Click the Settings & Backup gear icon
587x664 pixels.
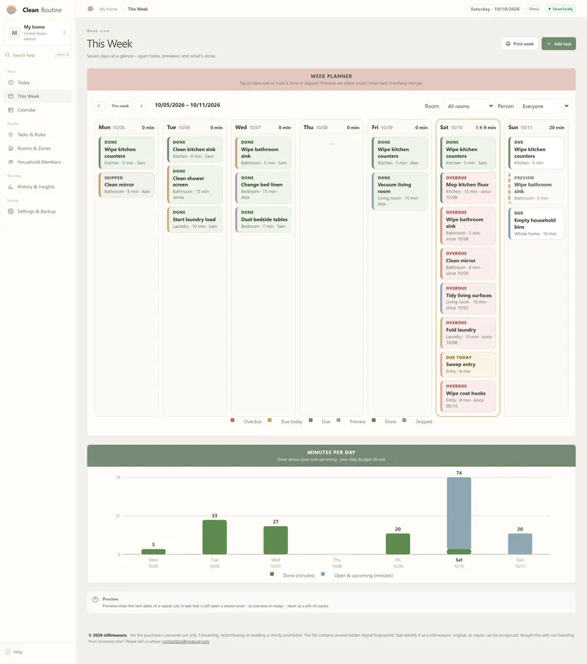click(10, 211)
